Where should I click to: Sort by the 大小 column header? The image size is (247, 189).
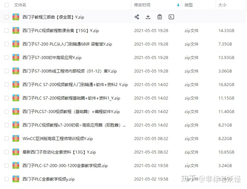point(222,5)
